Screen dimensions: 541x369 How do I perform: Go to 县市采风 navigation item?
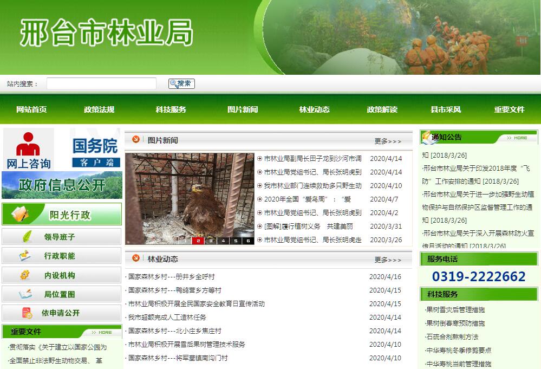446,109
